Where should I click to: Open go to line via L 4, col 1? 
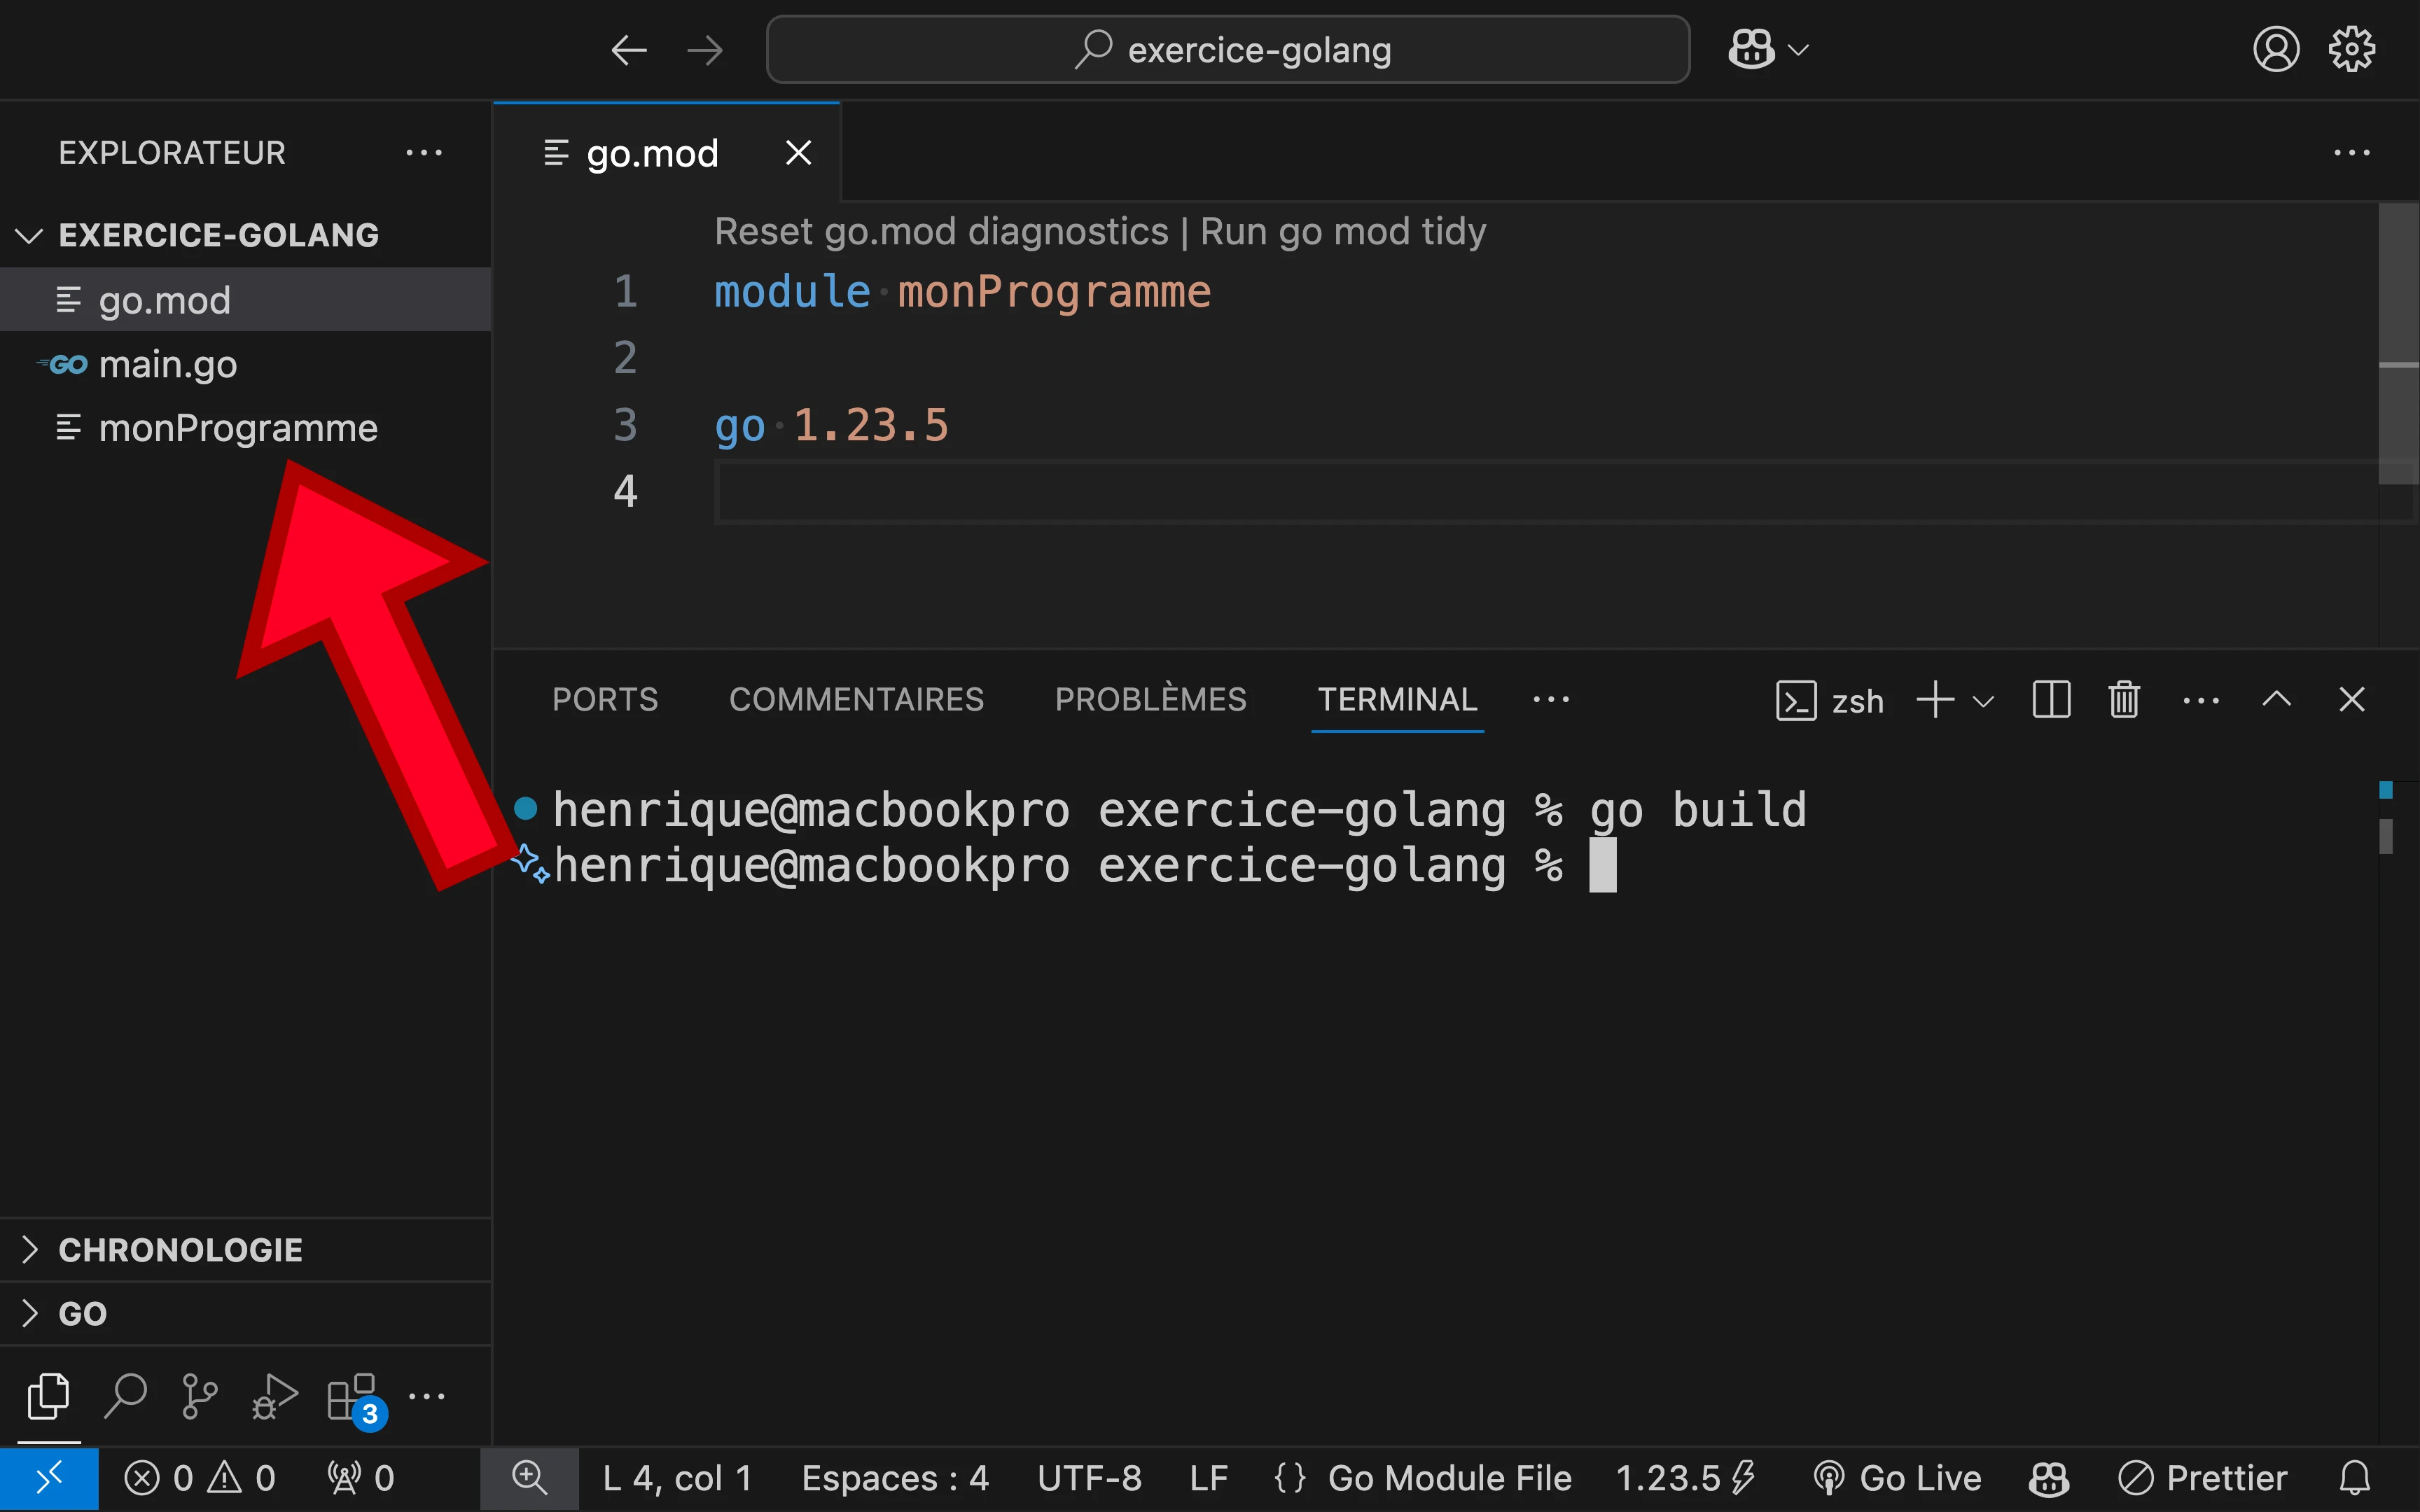[677, 1478]
